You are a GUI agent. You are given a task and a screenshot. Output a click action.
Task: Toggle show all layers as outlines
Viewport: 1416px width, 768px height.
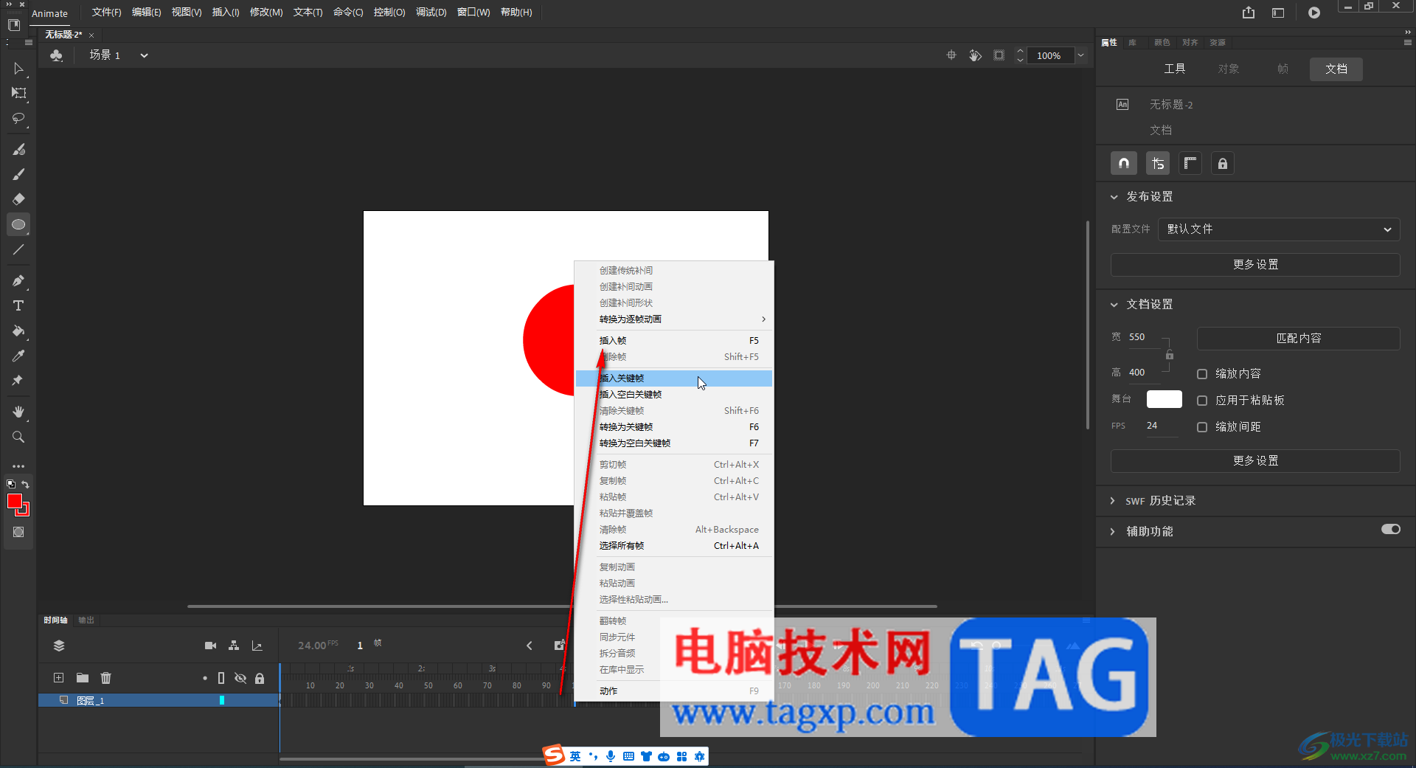point(221,678)
